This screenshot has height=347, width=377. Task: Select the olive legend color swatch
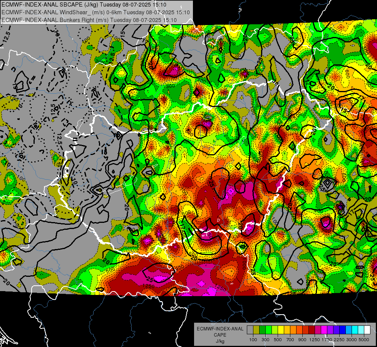click(256, 330)
